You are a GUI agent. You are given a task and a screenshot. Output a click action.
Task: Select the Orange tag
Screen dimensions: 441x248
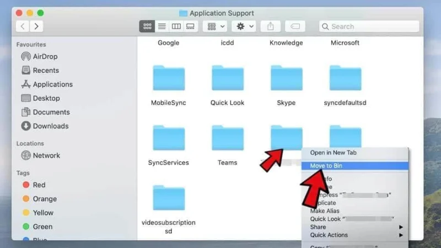40,199
